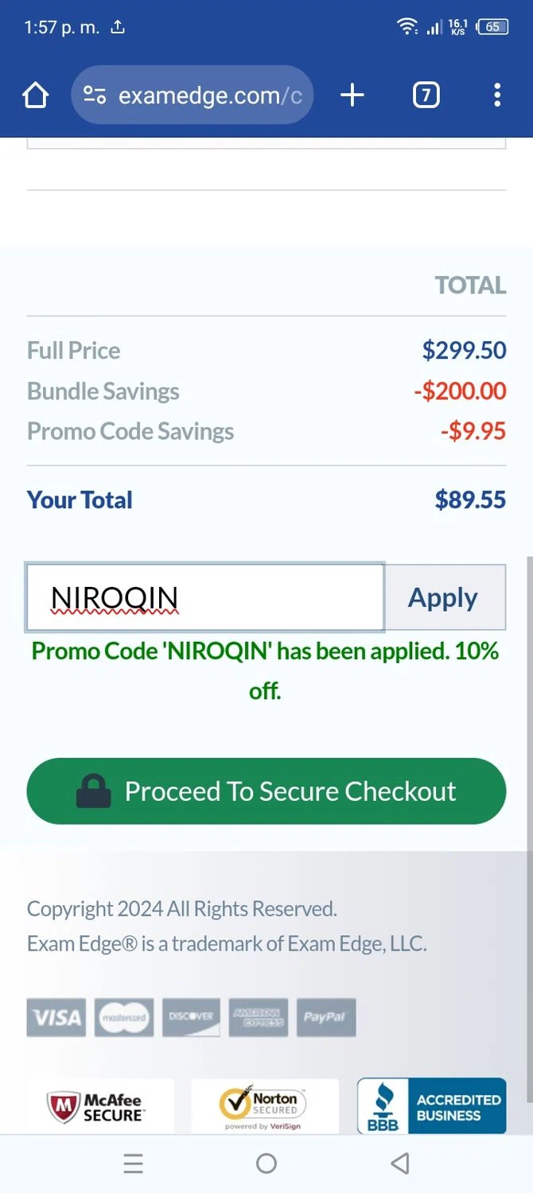This screenshot has height=1193, width=533.
Task: Tap the site settings icon in address bar
Action: (95, 95)
